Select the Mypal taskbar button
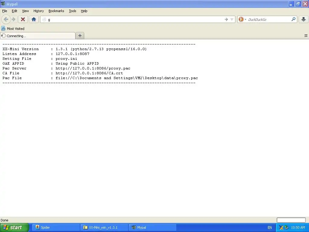The image size is (309, 232). (152, 227)
